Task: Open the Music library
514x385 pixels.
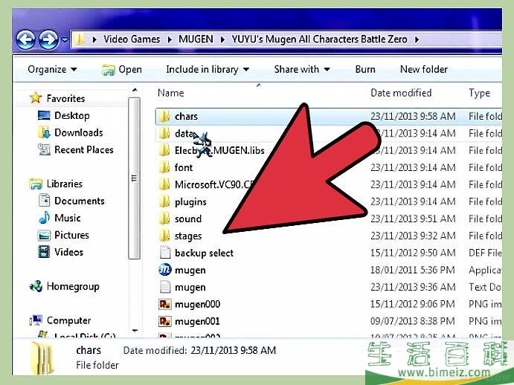Action: coord(67,218)
